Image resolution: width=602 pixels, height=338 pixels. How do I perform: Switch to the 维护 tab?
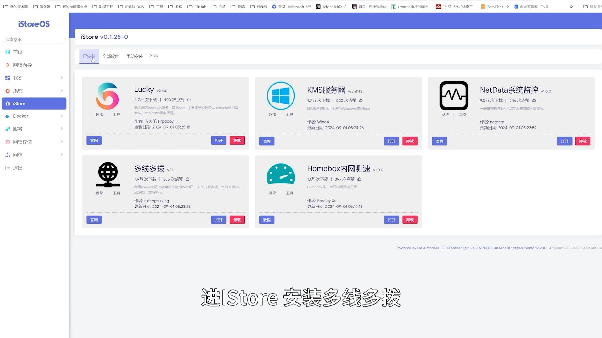[x=154, y=56]
